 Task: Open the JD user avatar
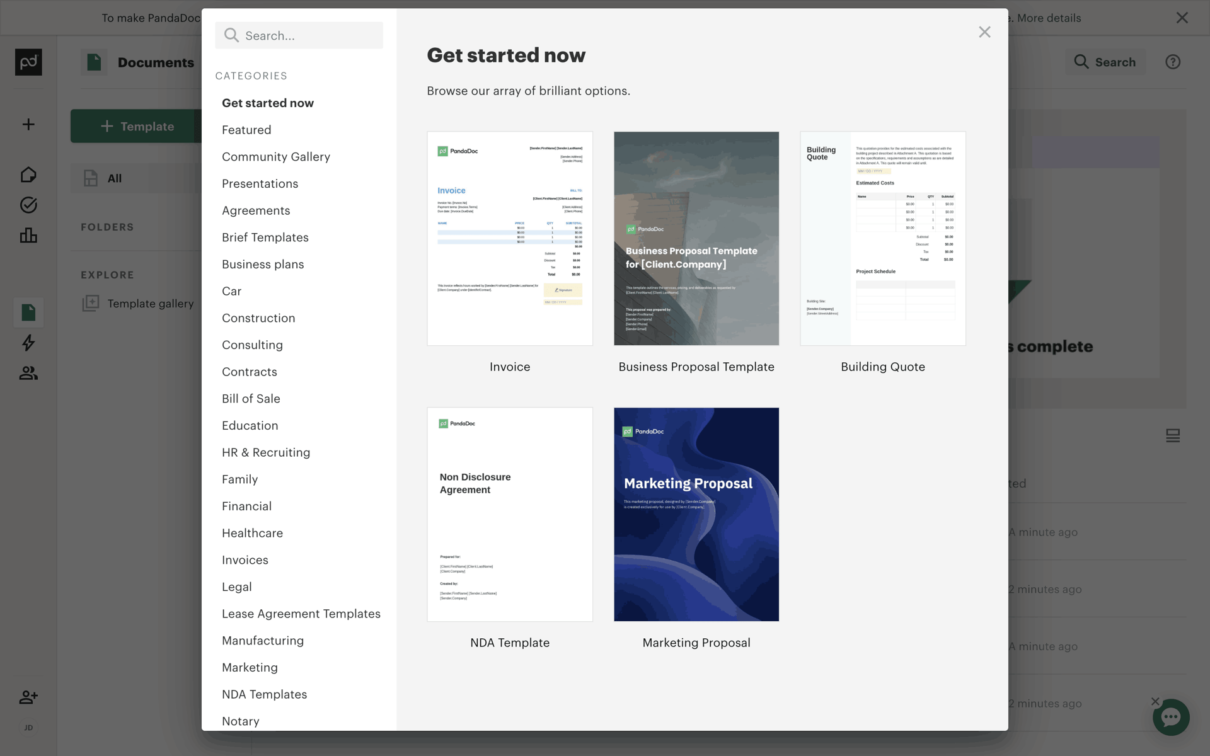tap(28, 728)
